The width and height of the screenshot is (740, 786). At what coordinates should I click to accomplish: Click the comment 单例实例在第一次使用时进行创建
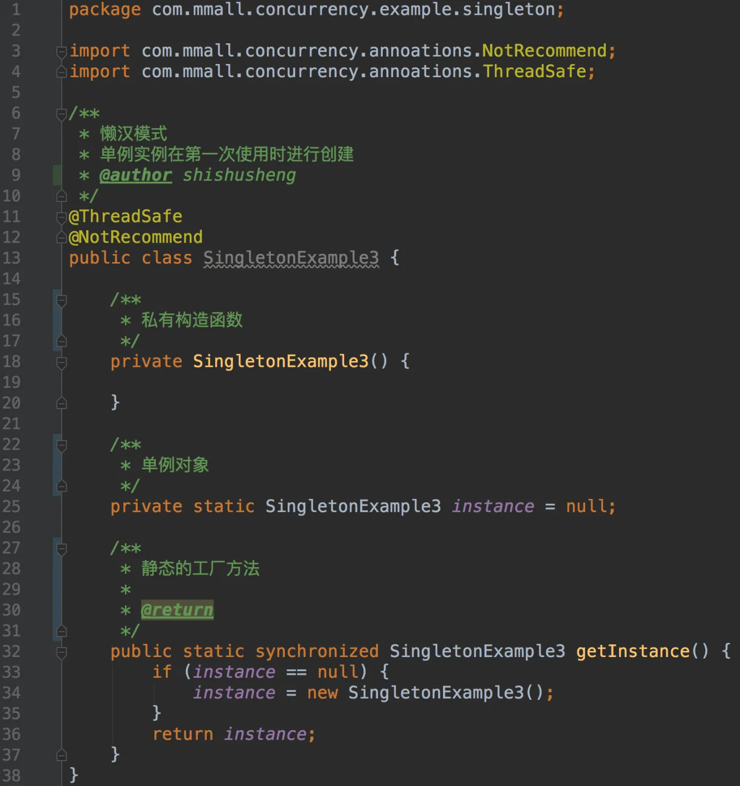(x=227, y=154)
